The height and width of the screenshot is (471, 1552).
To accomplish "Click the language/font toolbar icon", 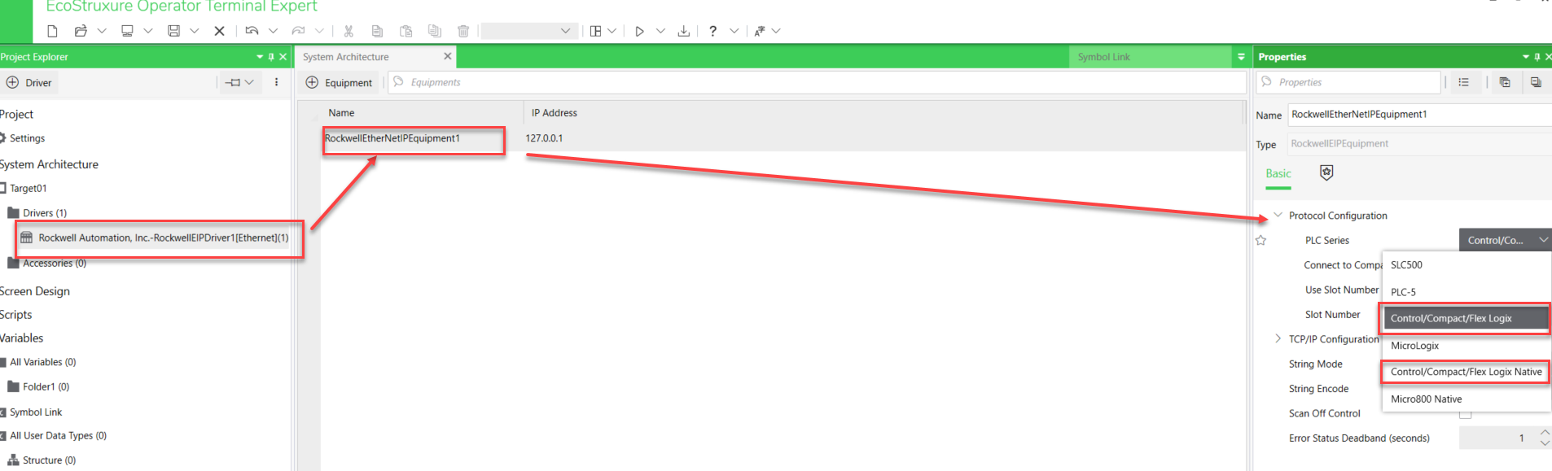I will tap(759, 31).
